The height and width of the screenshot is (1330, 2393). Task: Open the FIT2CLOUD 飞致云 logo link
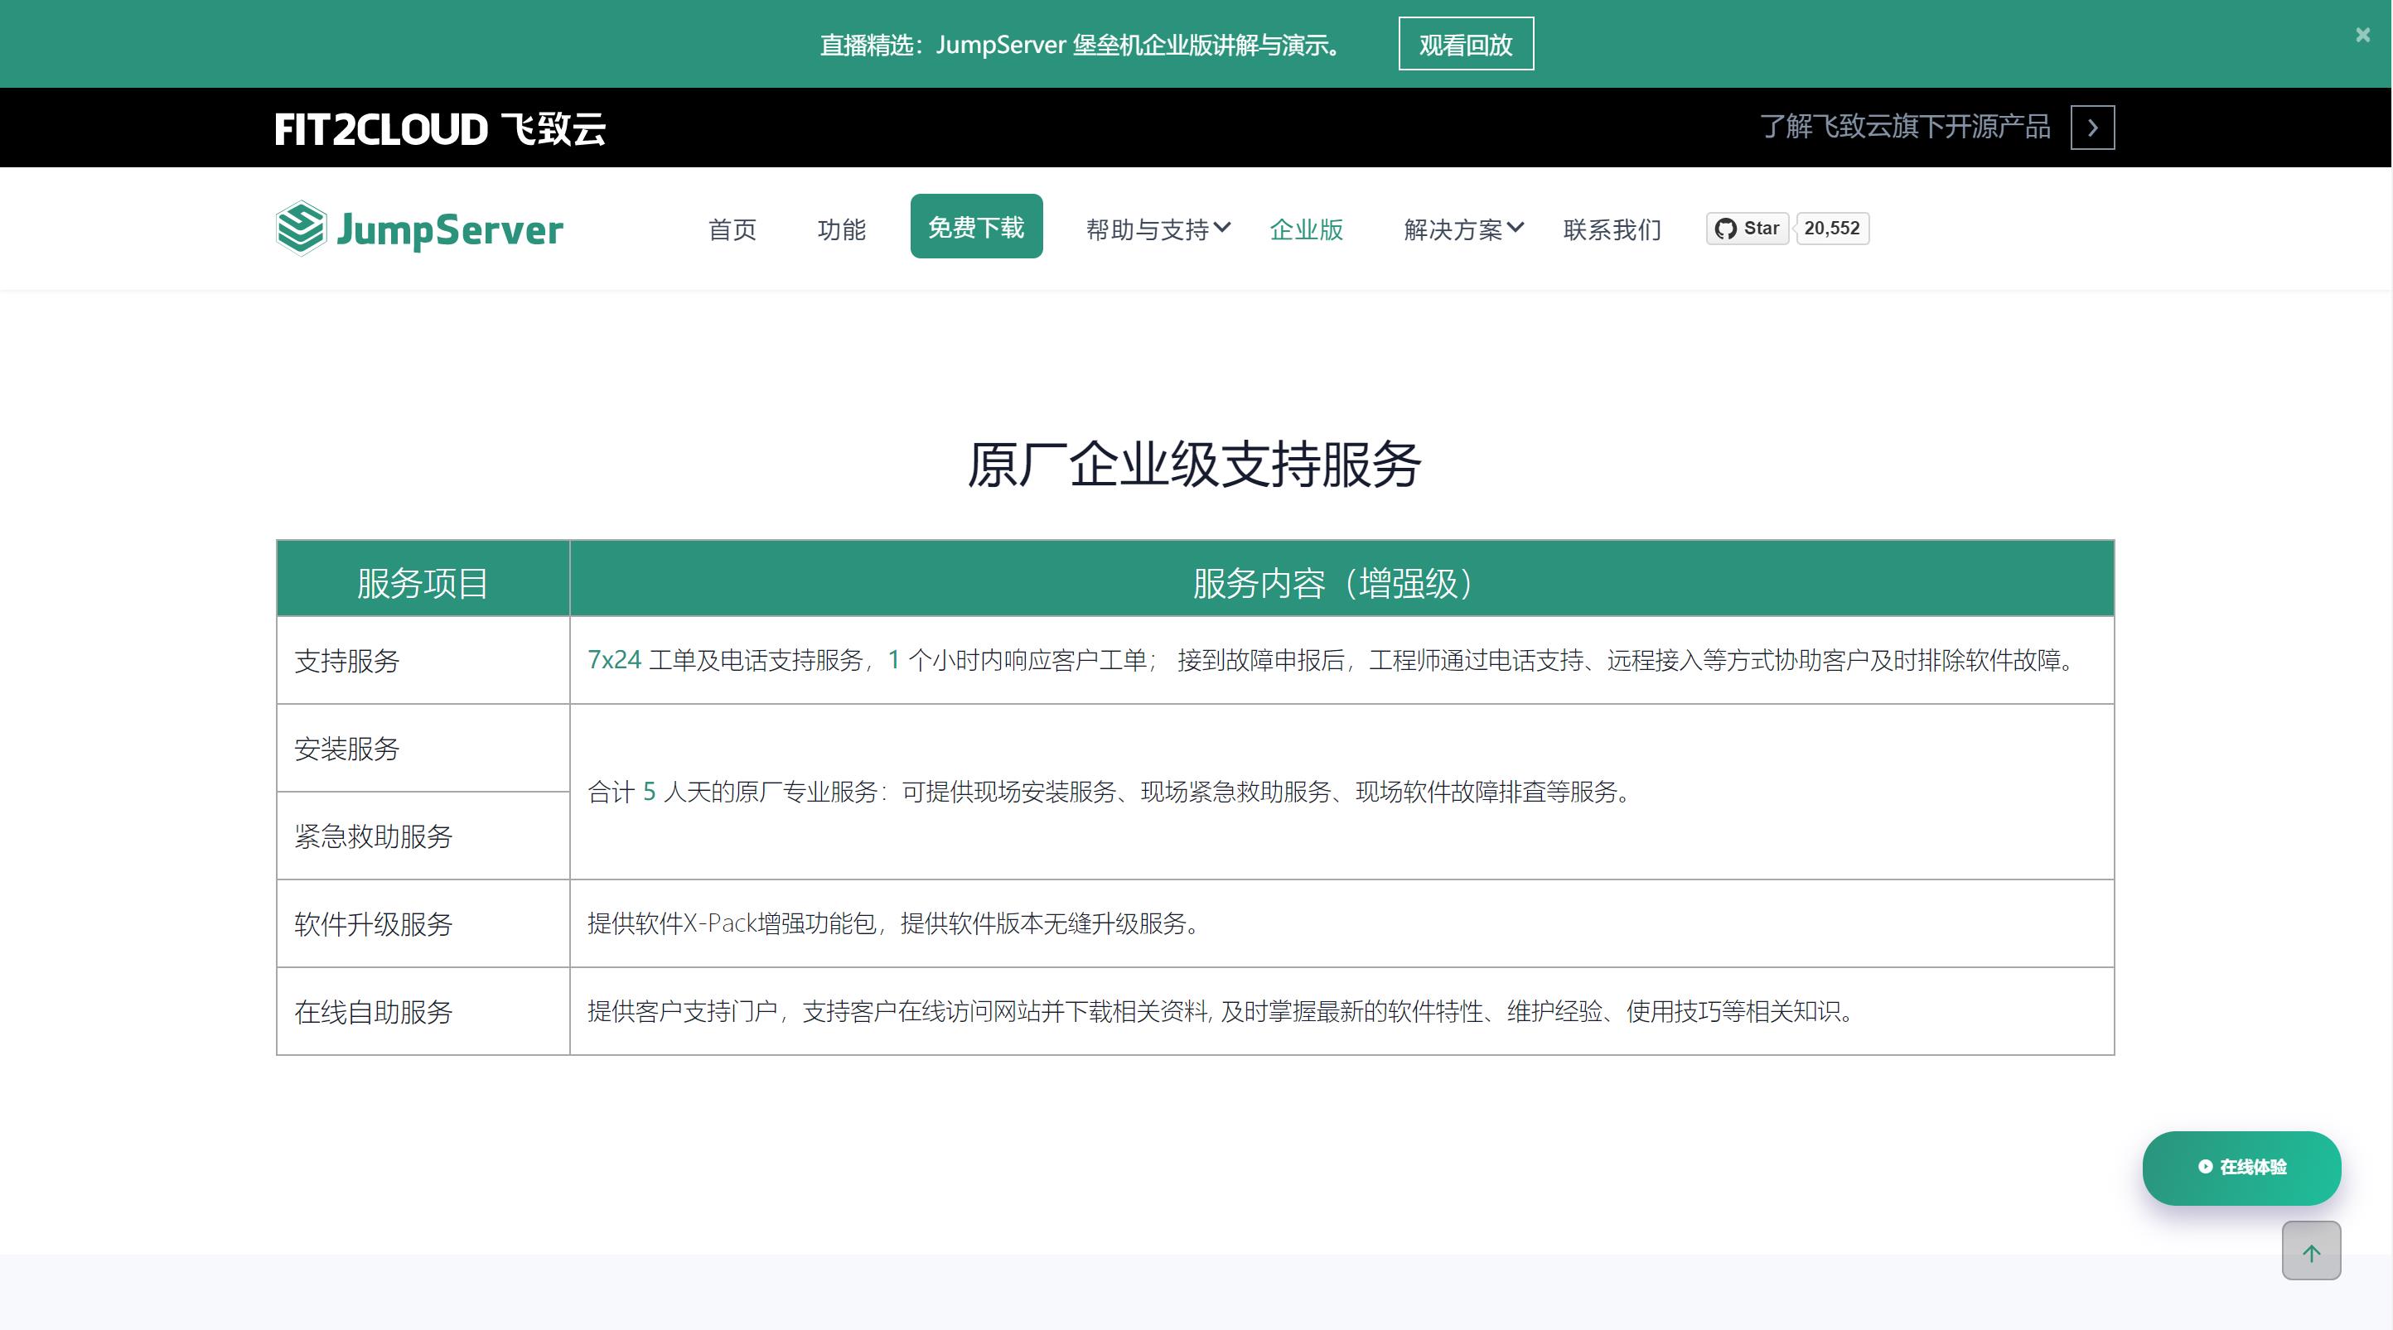(440, 128)
